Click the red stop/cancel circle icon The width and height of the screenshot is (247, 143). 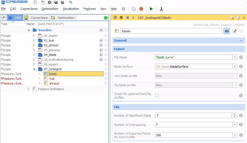(x=141, y=9)
